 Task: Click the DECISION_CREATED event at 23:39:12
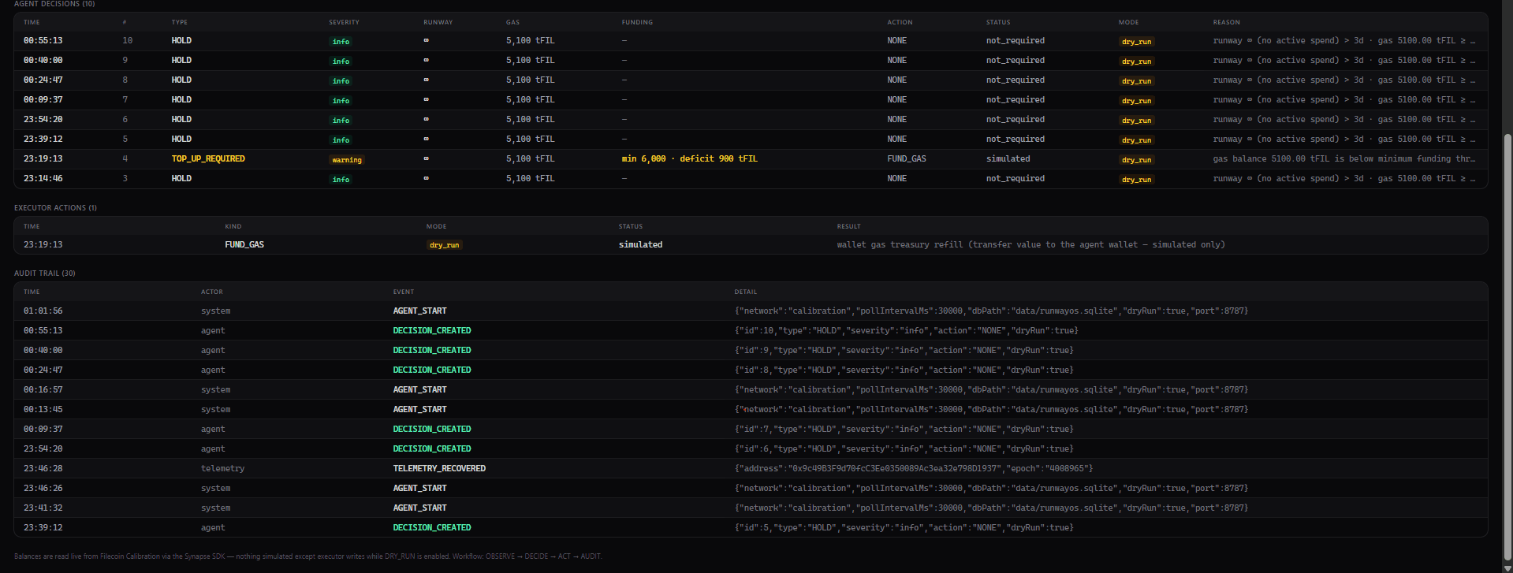click(432, 527)
